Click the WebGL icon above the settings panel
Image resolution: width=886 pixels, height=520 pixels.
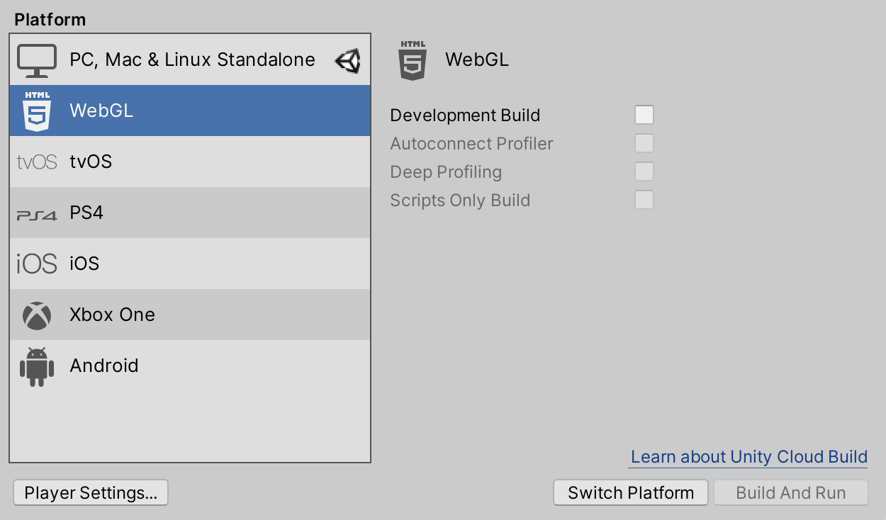(414, 60)
